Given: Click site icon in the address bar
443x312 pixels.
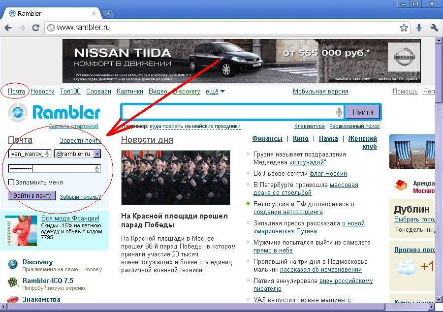Looking at the screenshot, I should coord(51,28).
